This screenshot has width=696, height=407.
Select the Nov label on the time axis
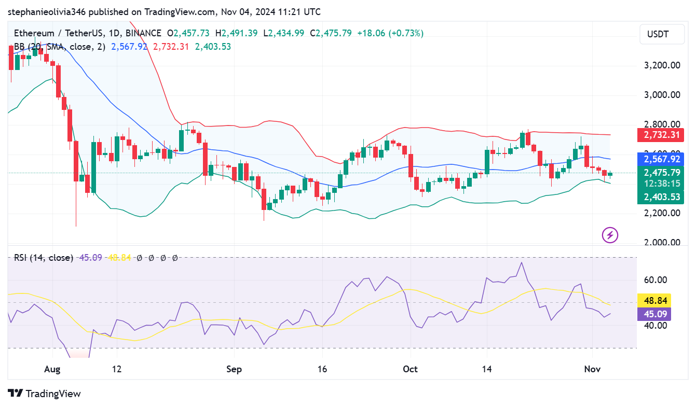[592, 369]
